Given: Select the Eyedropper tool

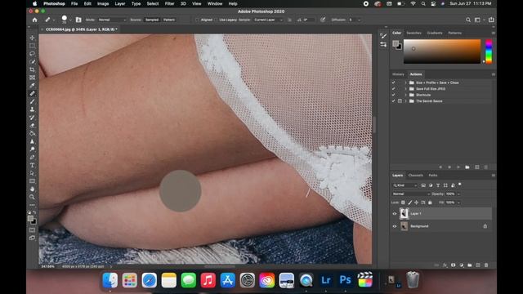Looking at the screenshot, I should (33, 86).
